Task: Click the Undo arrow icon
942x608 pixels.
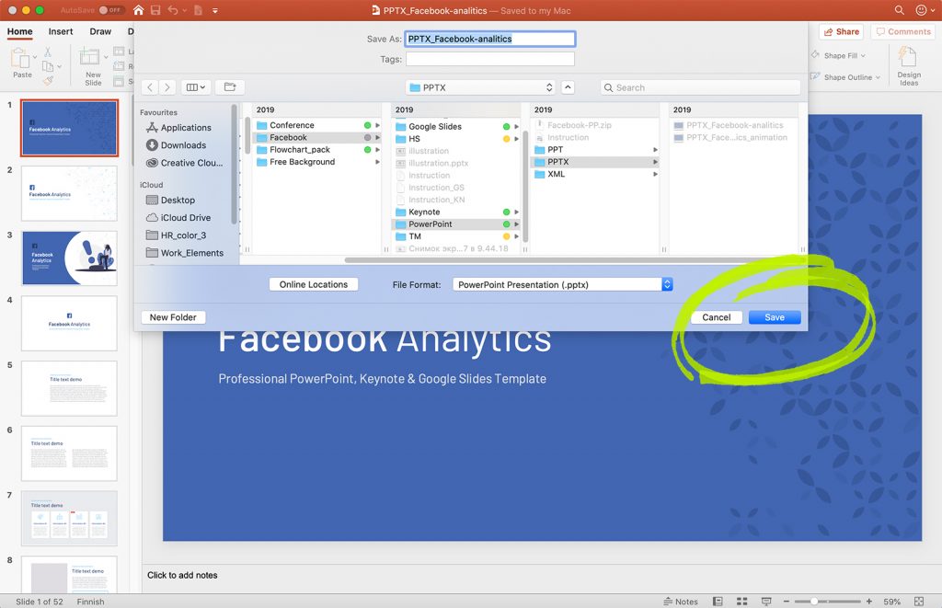Action: [172, 10]
